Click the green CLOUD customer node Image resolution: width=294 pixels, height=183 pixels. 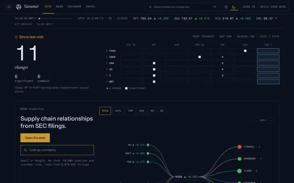pos(239,171)
